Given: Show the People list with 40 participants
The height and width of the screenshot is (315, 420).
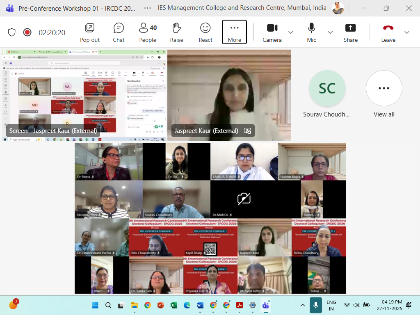Looking at the screenshot, I should [x=148, y=33].
